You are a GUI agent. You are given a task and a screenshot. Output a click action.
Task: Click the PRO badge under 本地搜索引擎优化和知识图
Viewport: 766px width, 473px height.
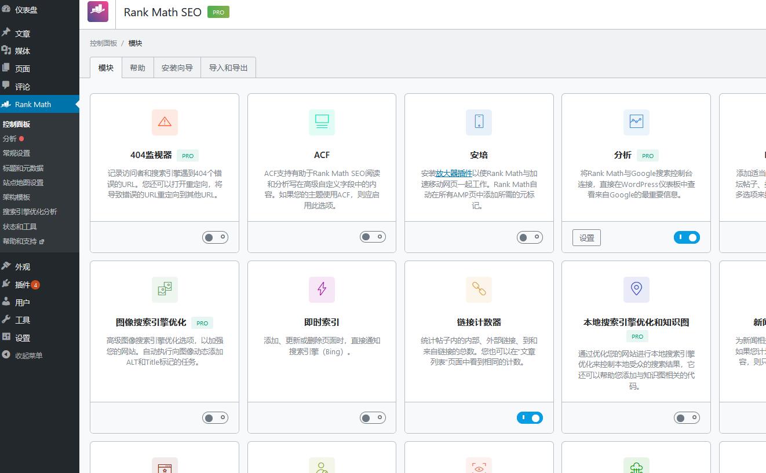click(637, 336)
